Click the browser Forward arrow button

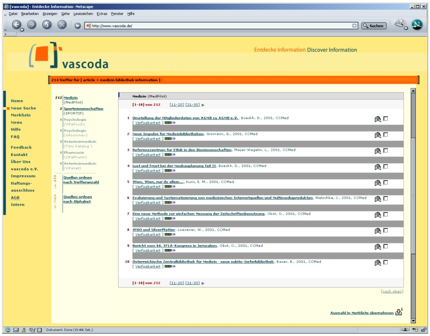[32, 25]
